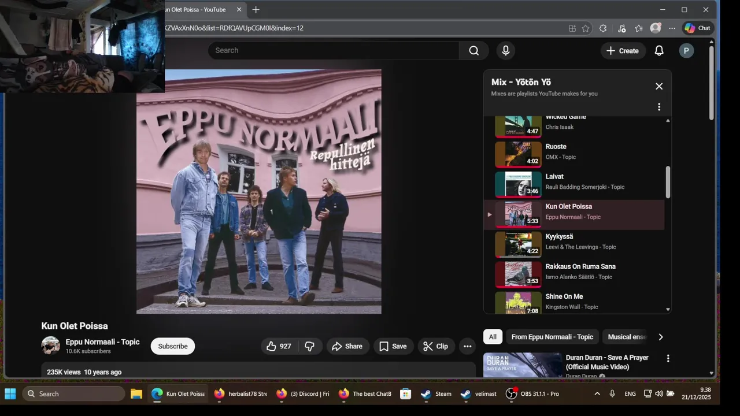Image resolution: width=740 pixels, height=416 pixels.
Task: Close the Mix - Yötön Yö playlist panel
Action: 659,86
